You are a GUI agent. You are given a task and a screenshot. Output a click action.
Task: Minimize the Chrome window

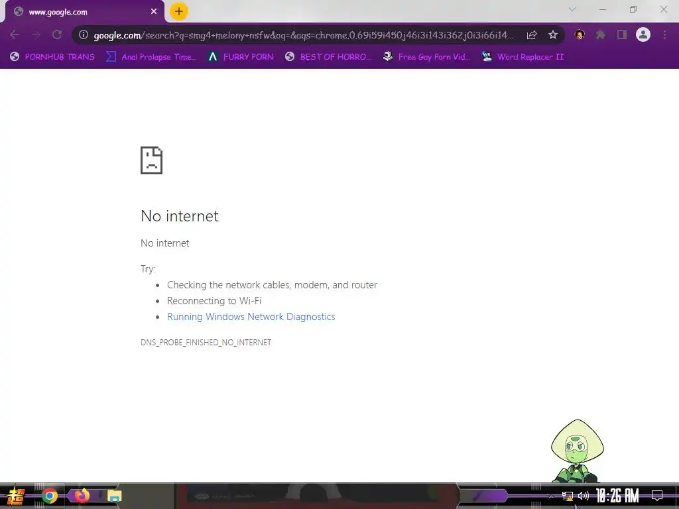(603, 9)
